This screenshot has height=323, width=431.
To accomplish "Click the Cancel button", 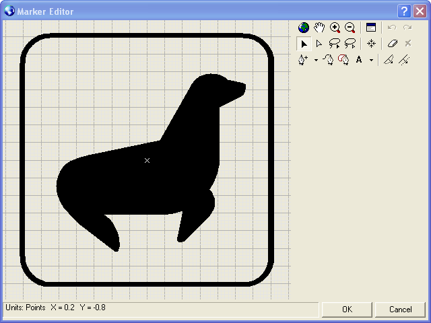I will [401, 310].
